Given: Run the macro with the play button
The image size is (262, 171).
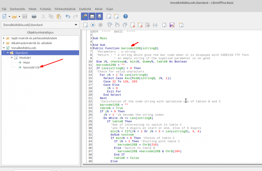Looking at the screenshot, I should click(93, 25).
